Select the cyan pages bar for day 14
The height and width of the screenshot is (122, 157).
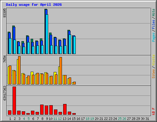[x=70, y=44]
